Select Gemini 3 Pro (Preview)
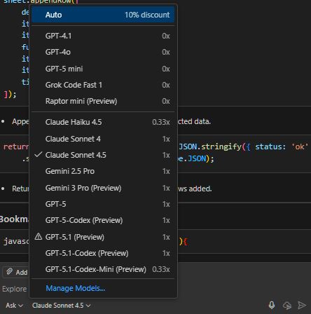Viewport: 311px width, 314px height. [x=103, y=188]
